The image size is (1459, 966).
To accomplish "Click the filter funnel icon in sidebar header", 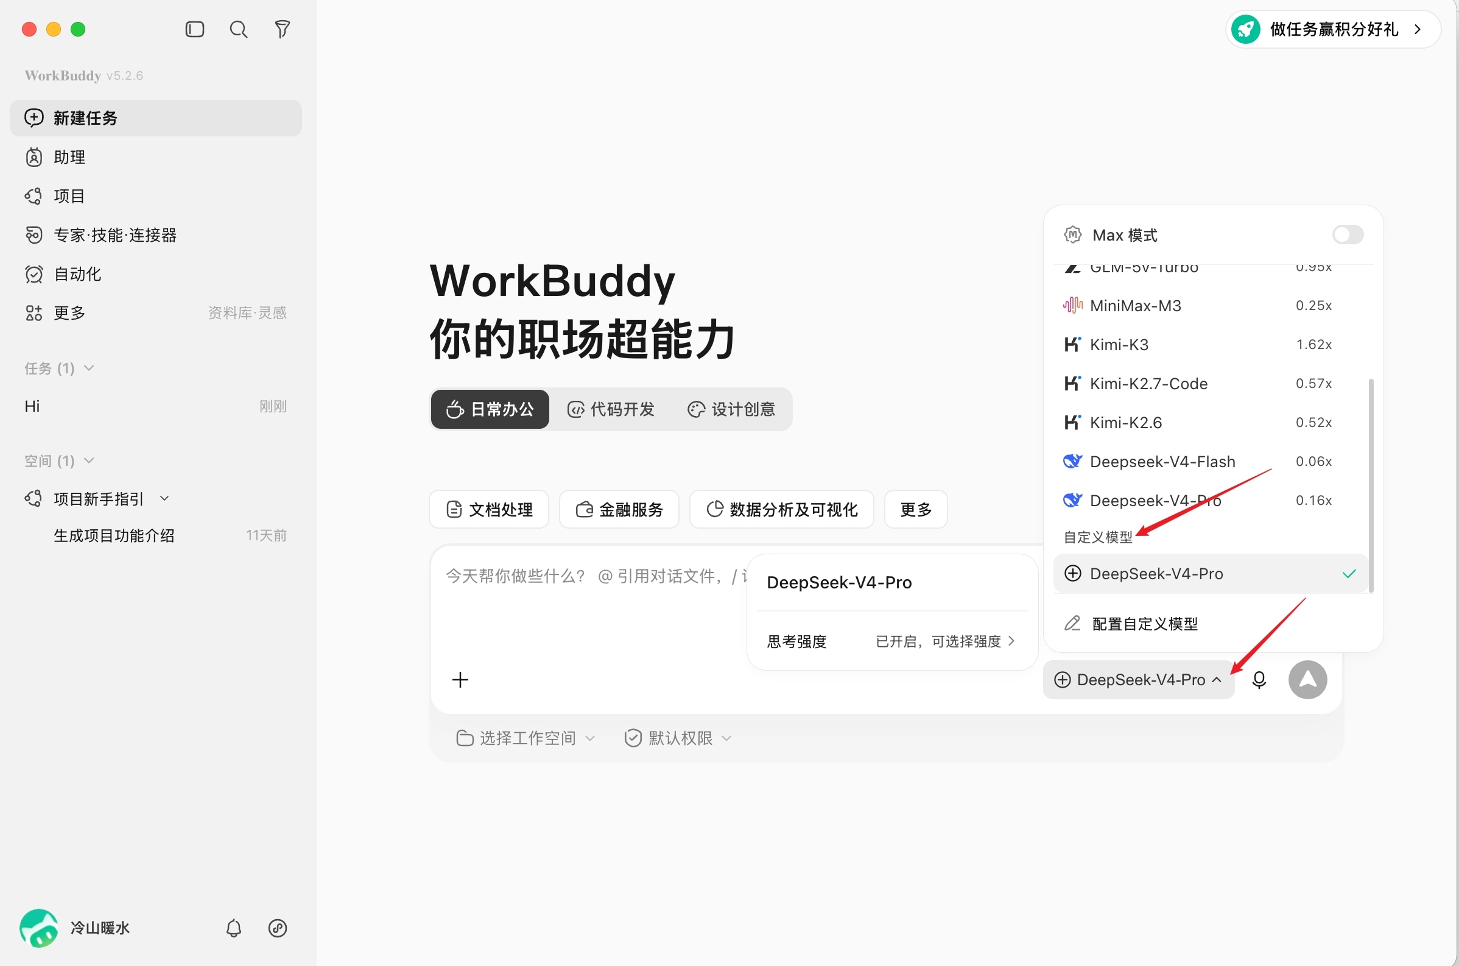I will click(x=282, y=29).
